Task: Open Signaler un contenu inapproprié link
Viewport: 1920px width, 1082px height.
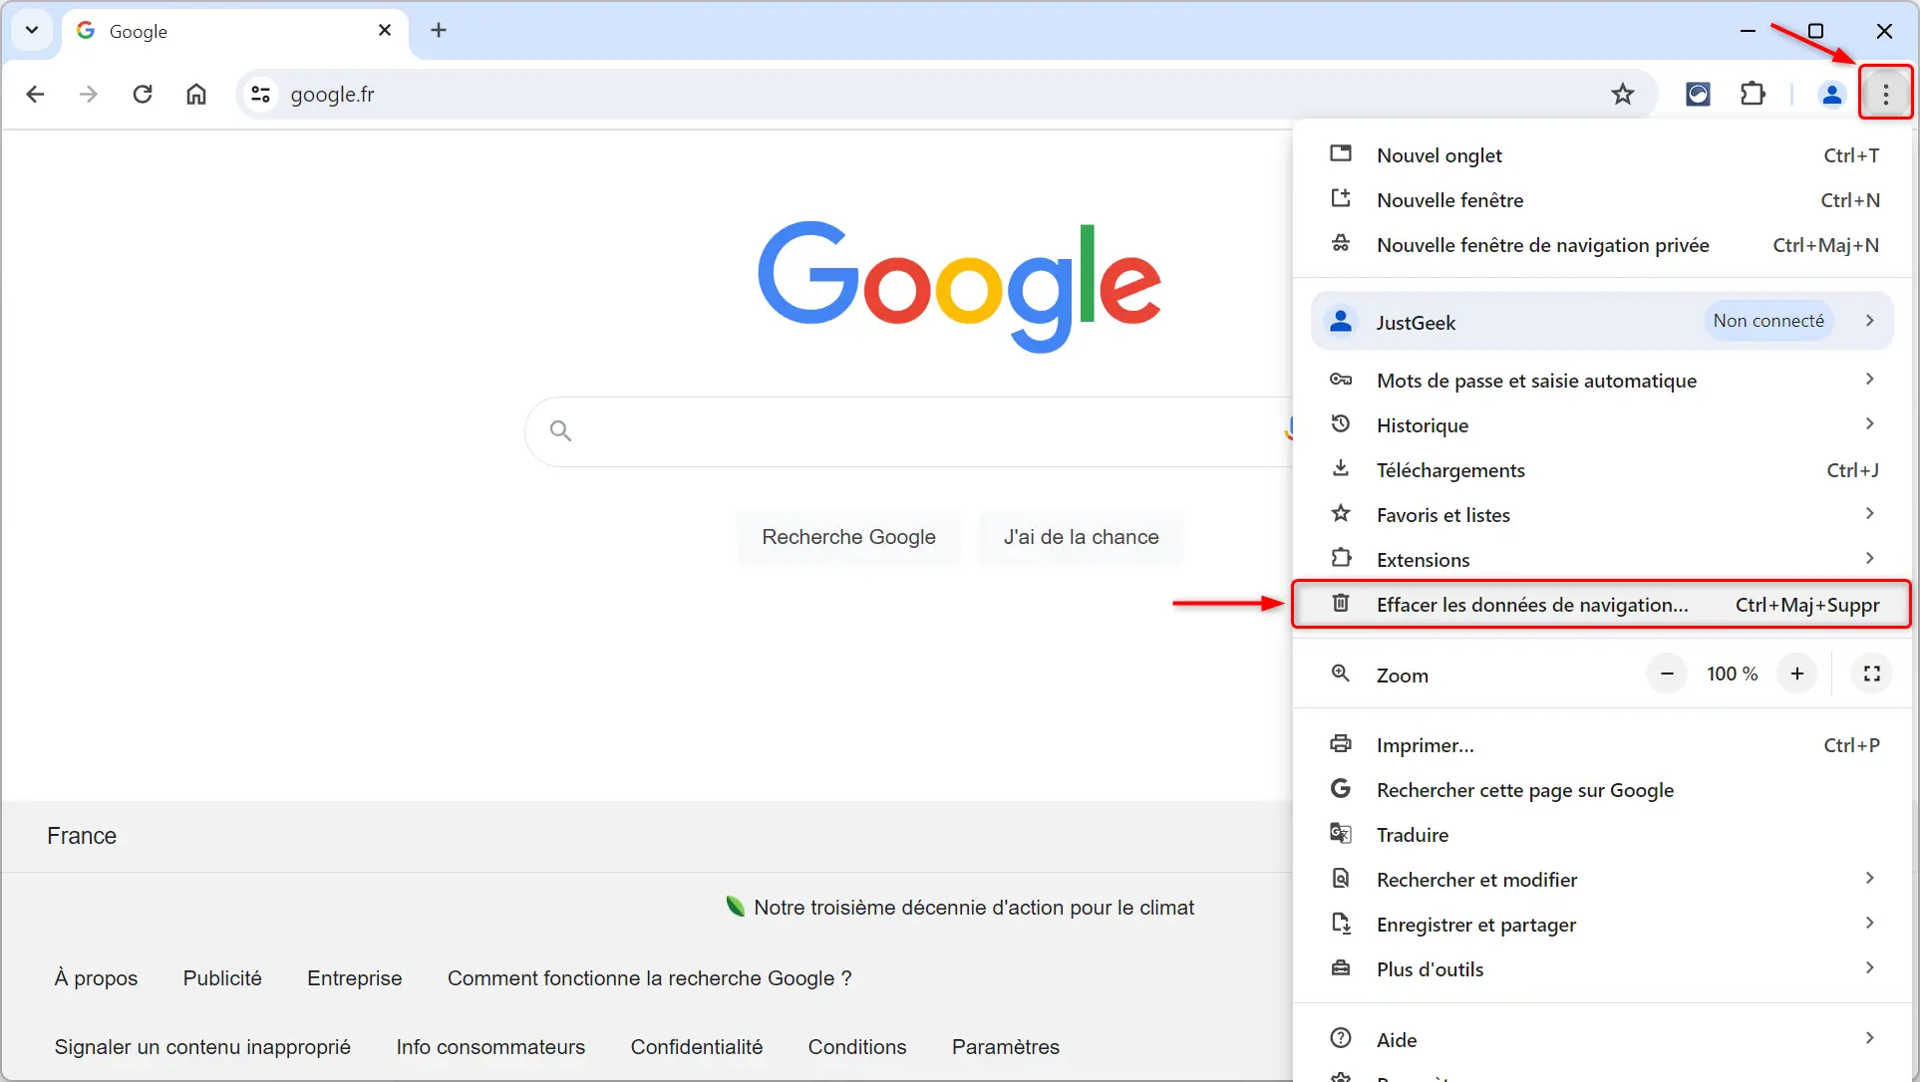Action: (202, 1047)
